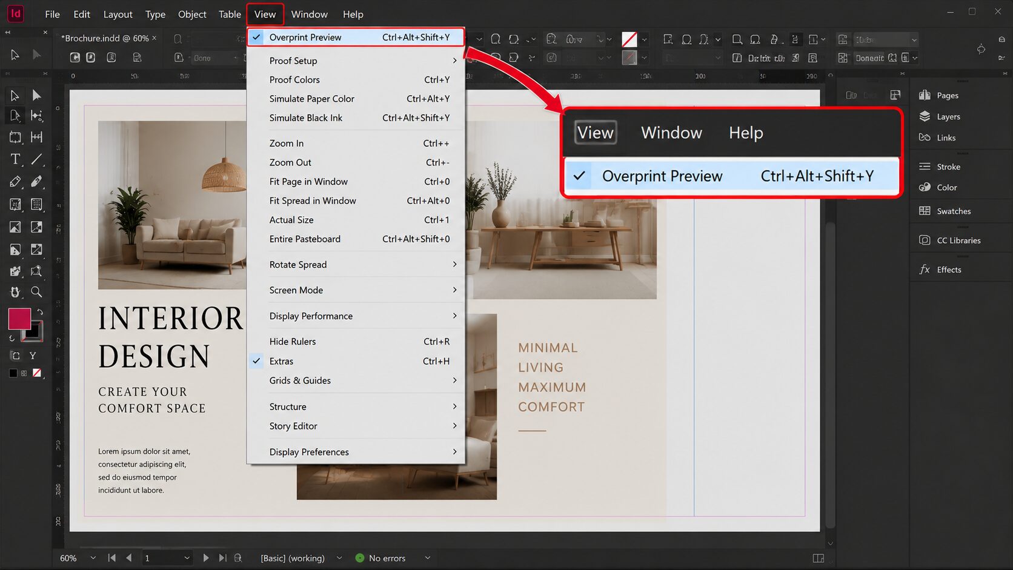Image resolution: width=1013 pixels, height=570 pixels.
Task: Go to previous page in status bar
Action: (x=128, y=558)
